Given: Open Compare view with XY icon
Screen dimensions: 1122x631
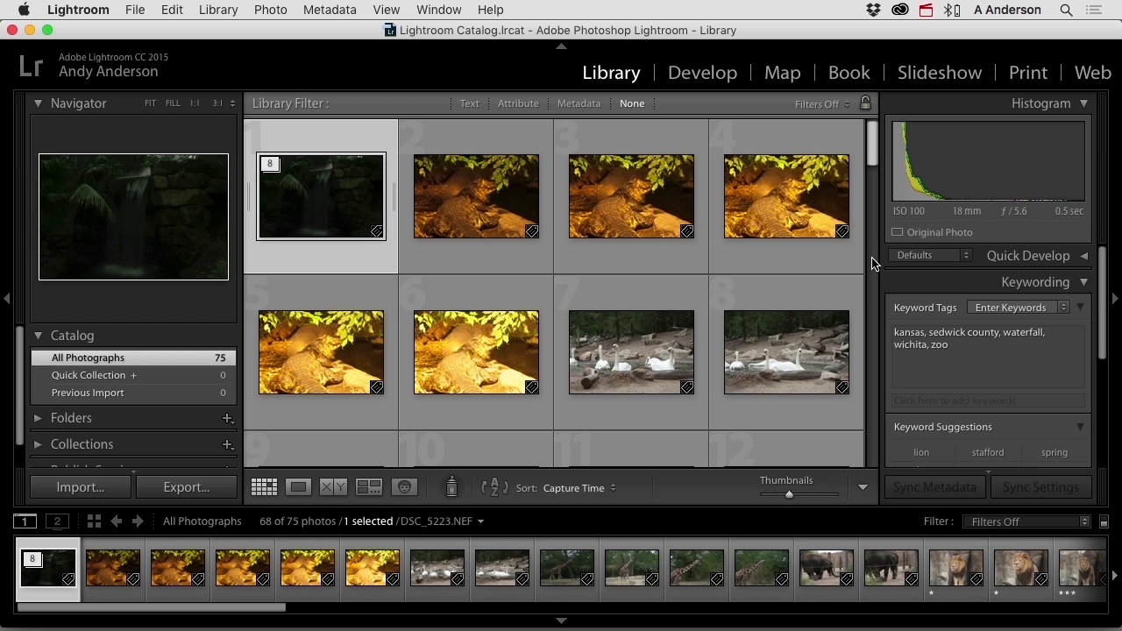Looking at the screenshot, I should pos(333,487).
